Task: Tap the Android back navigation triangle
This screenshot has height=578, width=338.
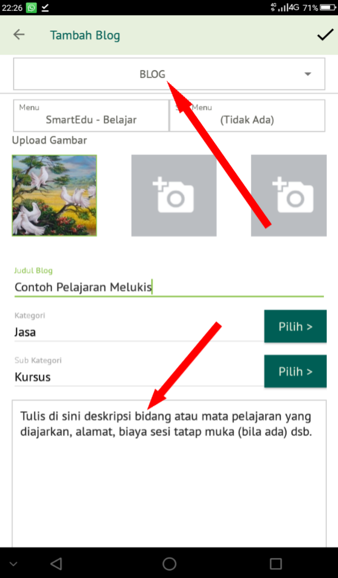Action: pyautogui.click(x=56, y=563)
